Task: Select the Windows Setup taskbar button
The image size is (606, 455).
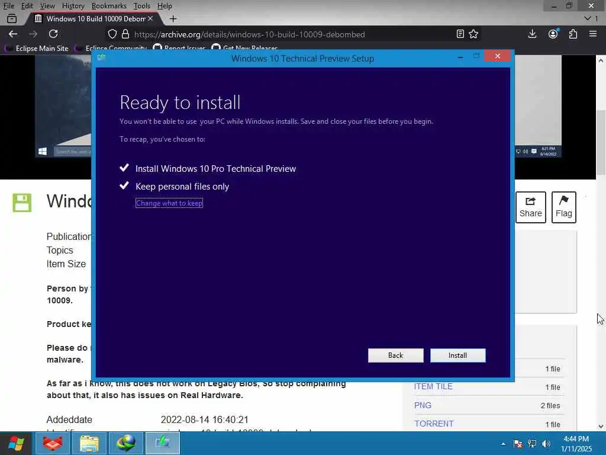Action: pyautogui.click(x=163, y=443)
